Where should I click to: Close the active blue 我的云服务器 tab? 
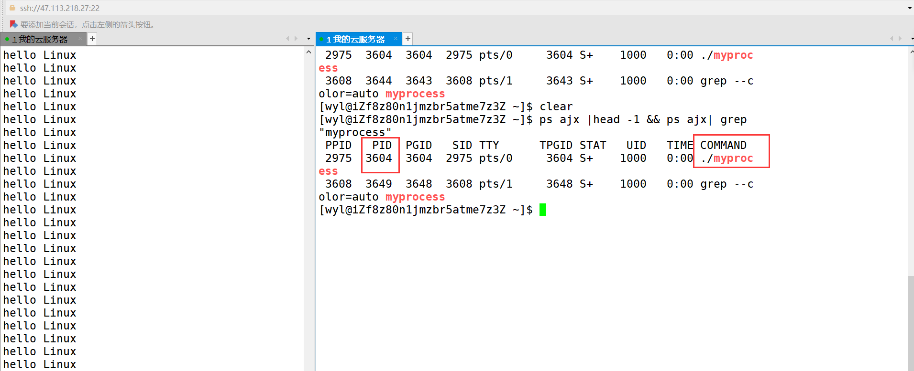[396, 39]
